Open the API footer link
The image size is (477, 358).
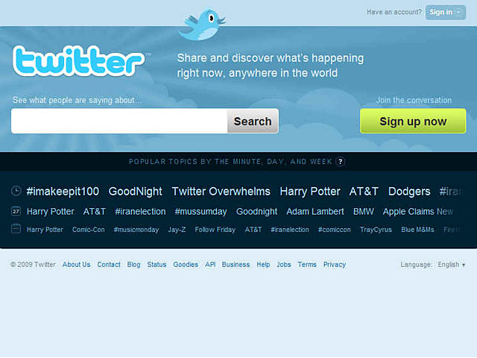click(210, 265)
